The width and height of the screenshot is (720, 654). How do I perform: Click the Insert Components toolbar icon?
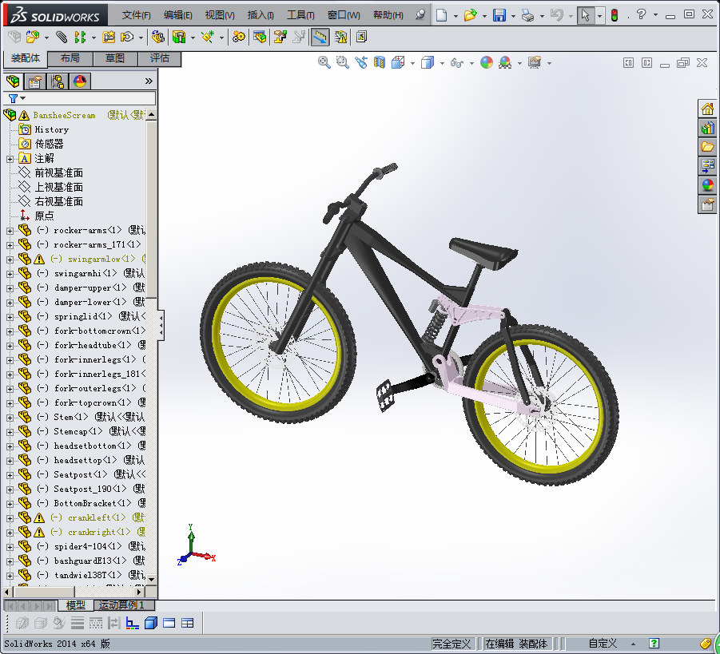[32, 37]
